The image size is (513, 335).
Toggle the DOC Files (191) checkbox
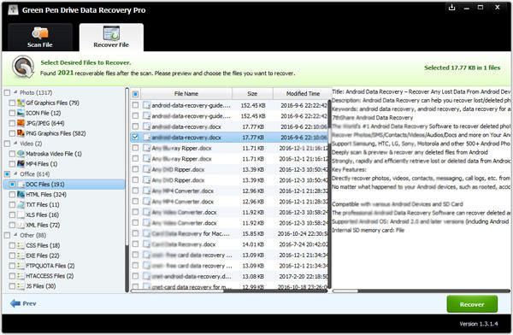click(12, 185)
